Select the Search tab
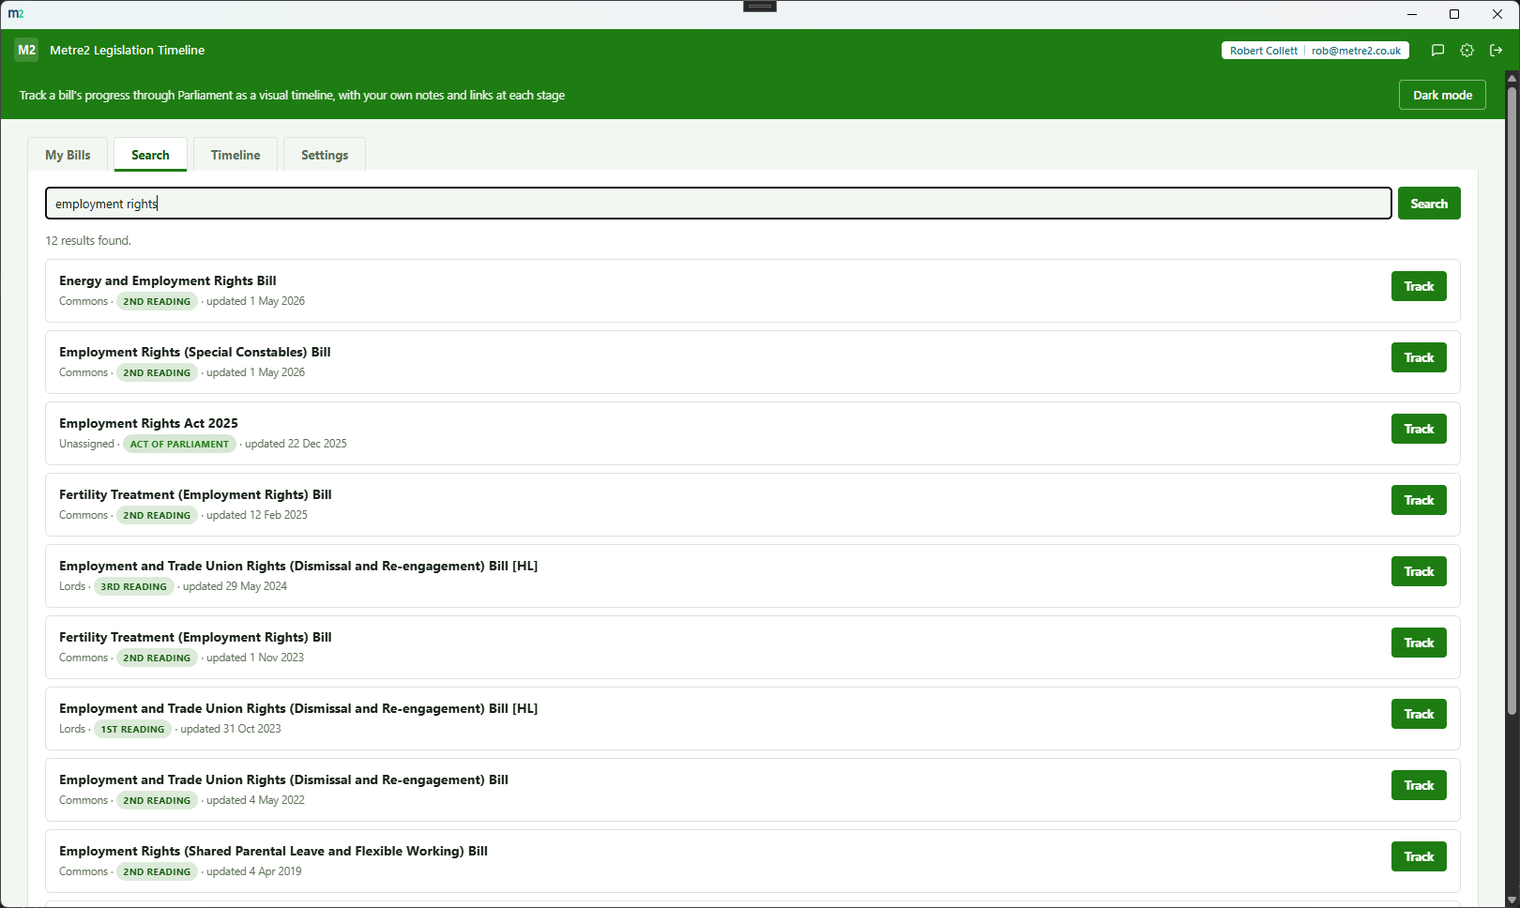Image resolution: width=1520 pixels, height=908 pixels. pos(150,155)
